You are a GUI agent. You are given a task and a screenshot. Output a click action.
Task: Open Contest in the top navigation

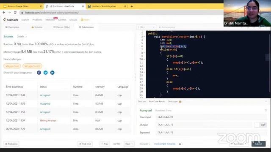[62, 20]
